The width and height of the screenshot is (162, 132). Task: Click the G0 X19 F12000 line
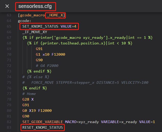(37, 111)
